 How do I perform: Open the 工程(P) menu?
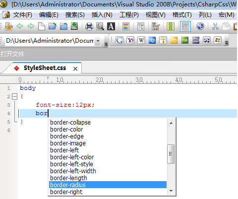pos(129,15)
